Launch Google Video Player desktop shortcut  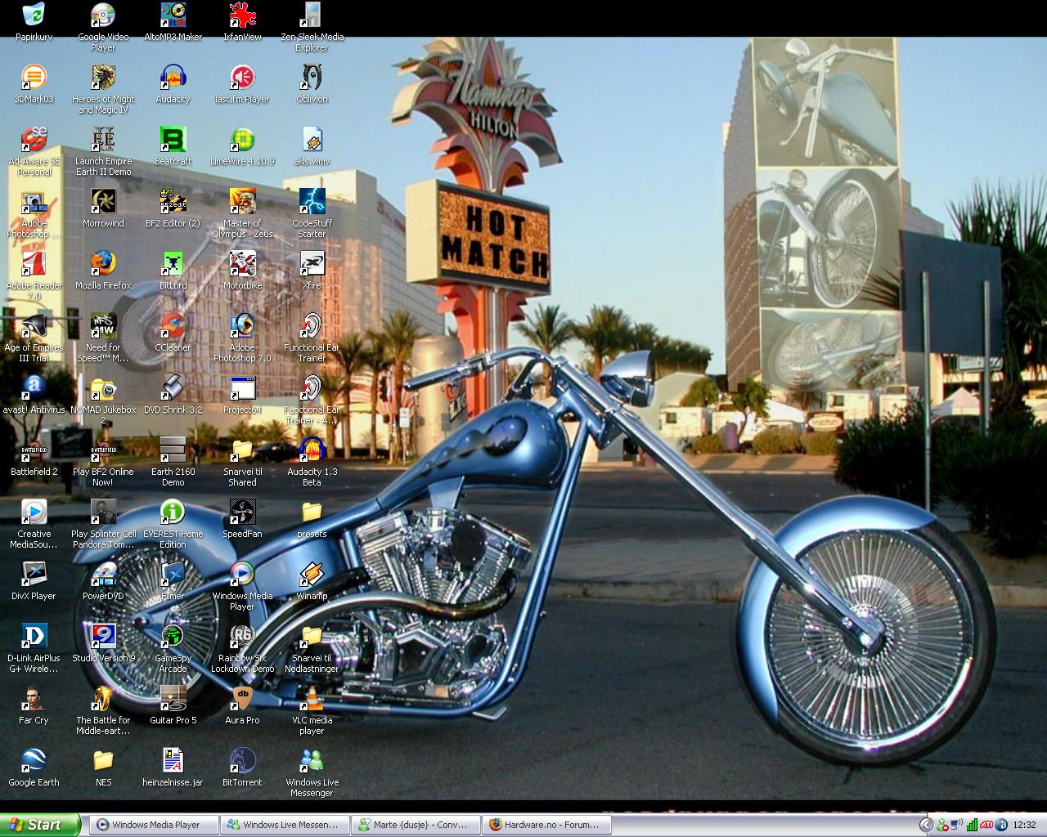103,26
